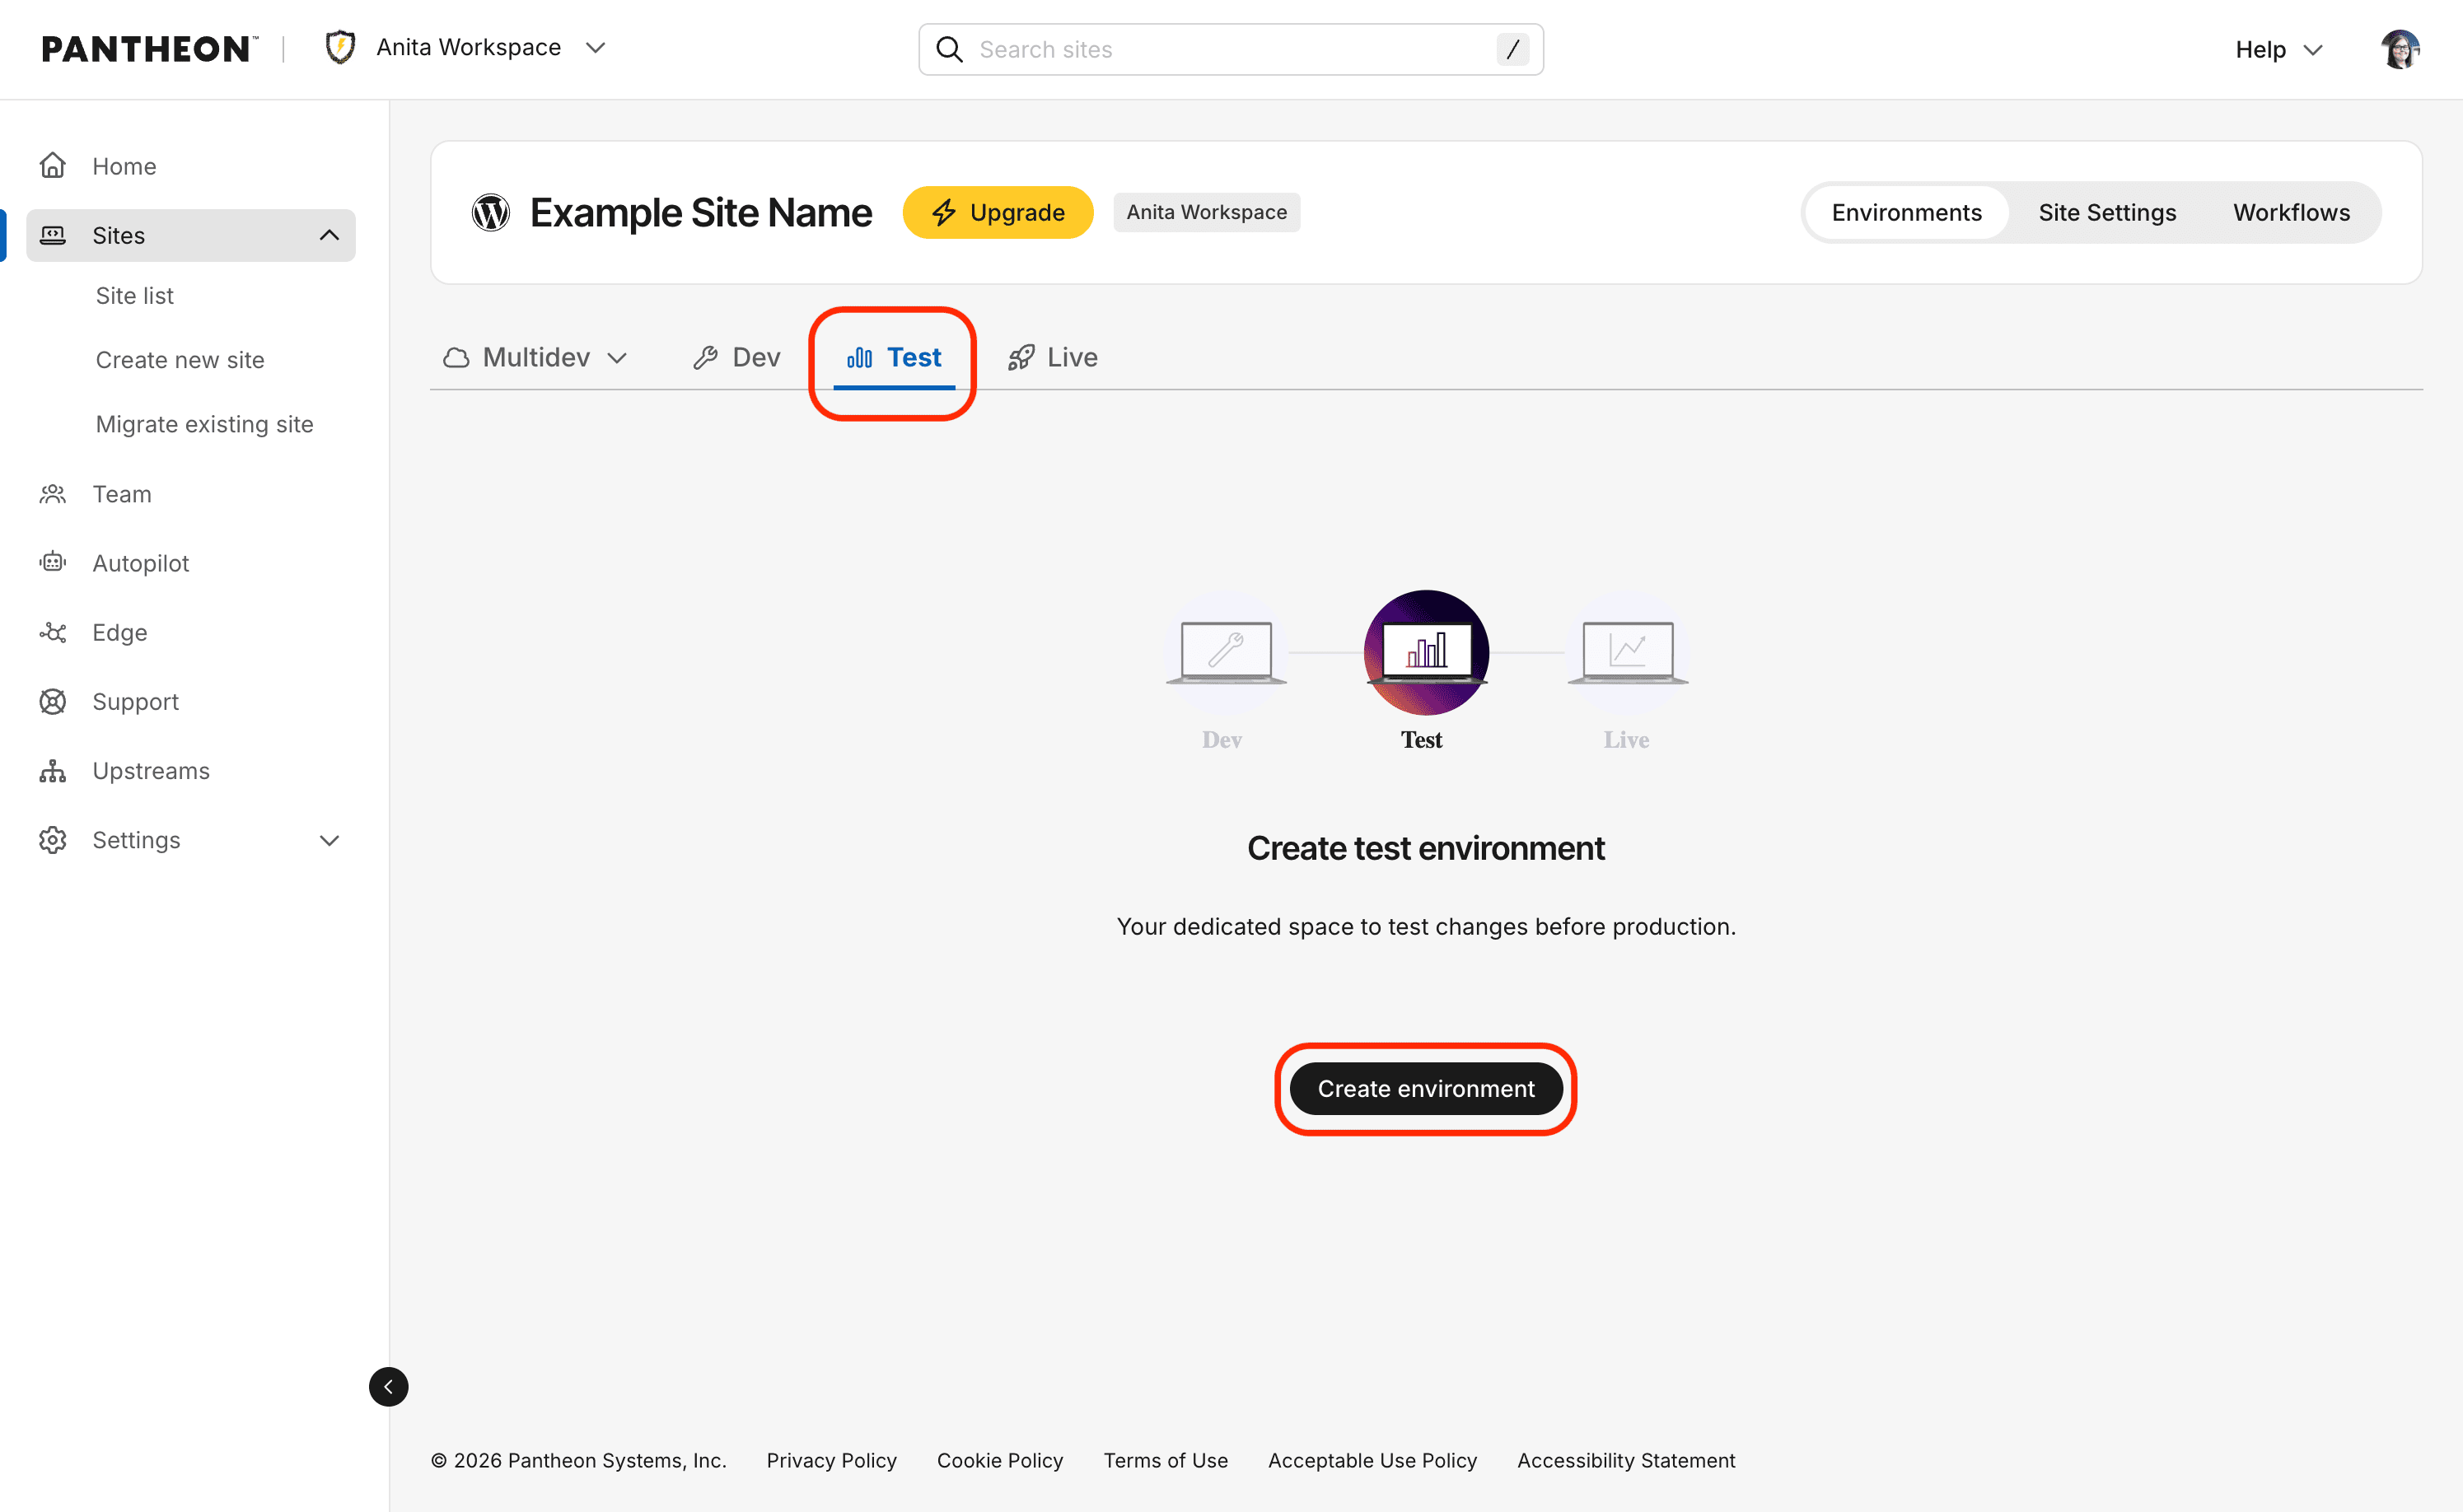Open the Multidev dropdown chevron

click(617, 358)
